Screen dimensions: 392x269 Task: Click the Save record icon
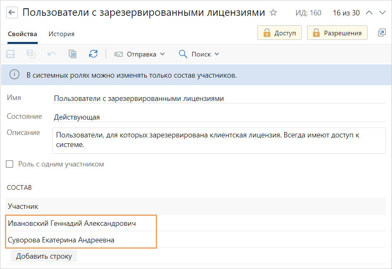[10, 54]
